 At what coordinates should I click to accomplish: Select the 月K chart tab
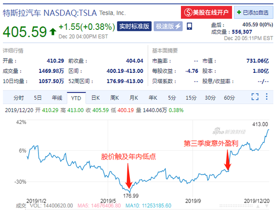[133, 98]
